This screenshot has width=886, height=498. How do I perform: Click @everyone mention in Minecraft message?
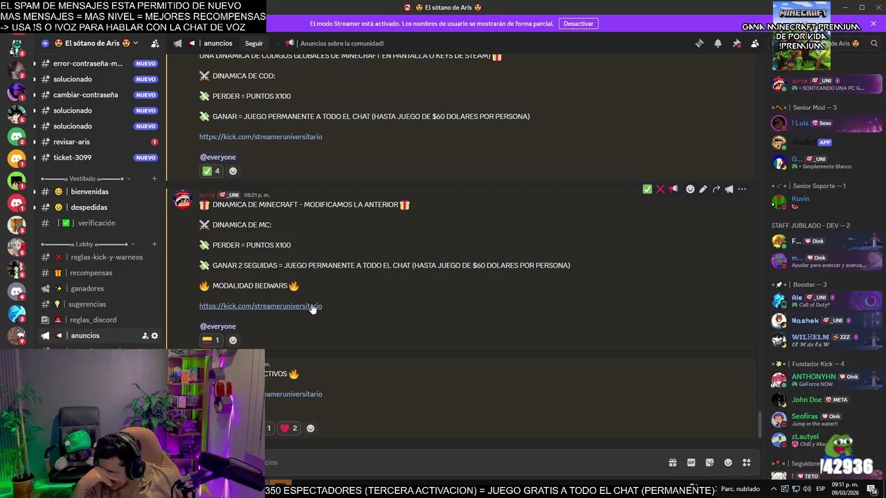[x=218, y=326]
